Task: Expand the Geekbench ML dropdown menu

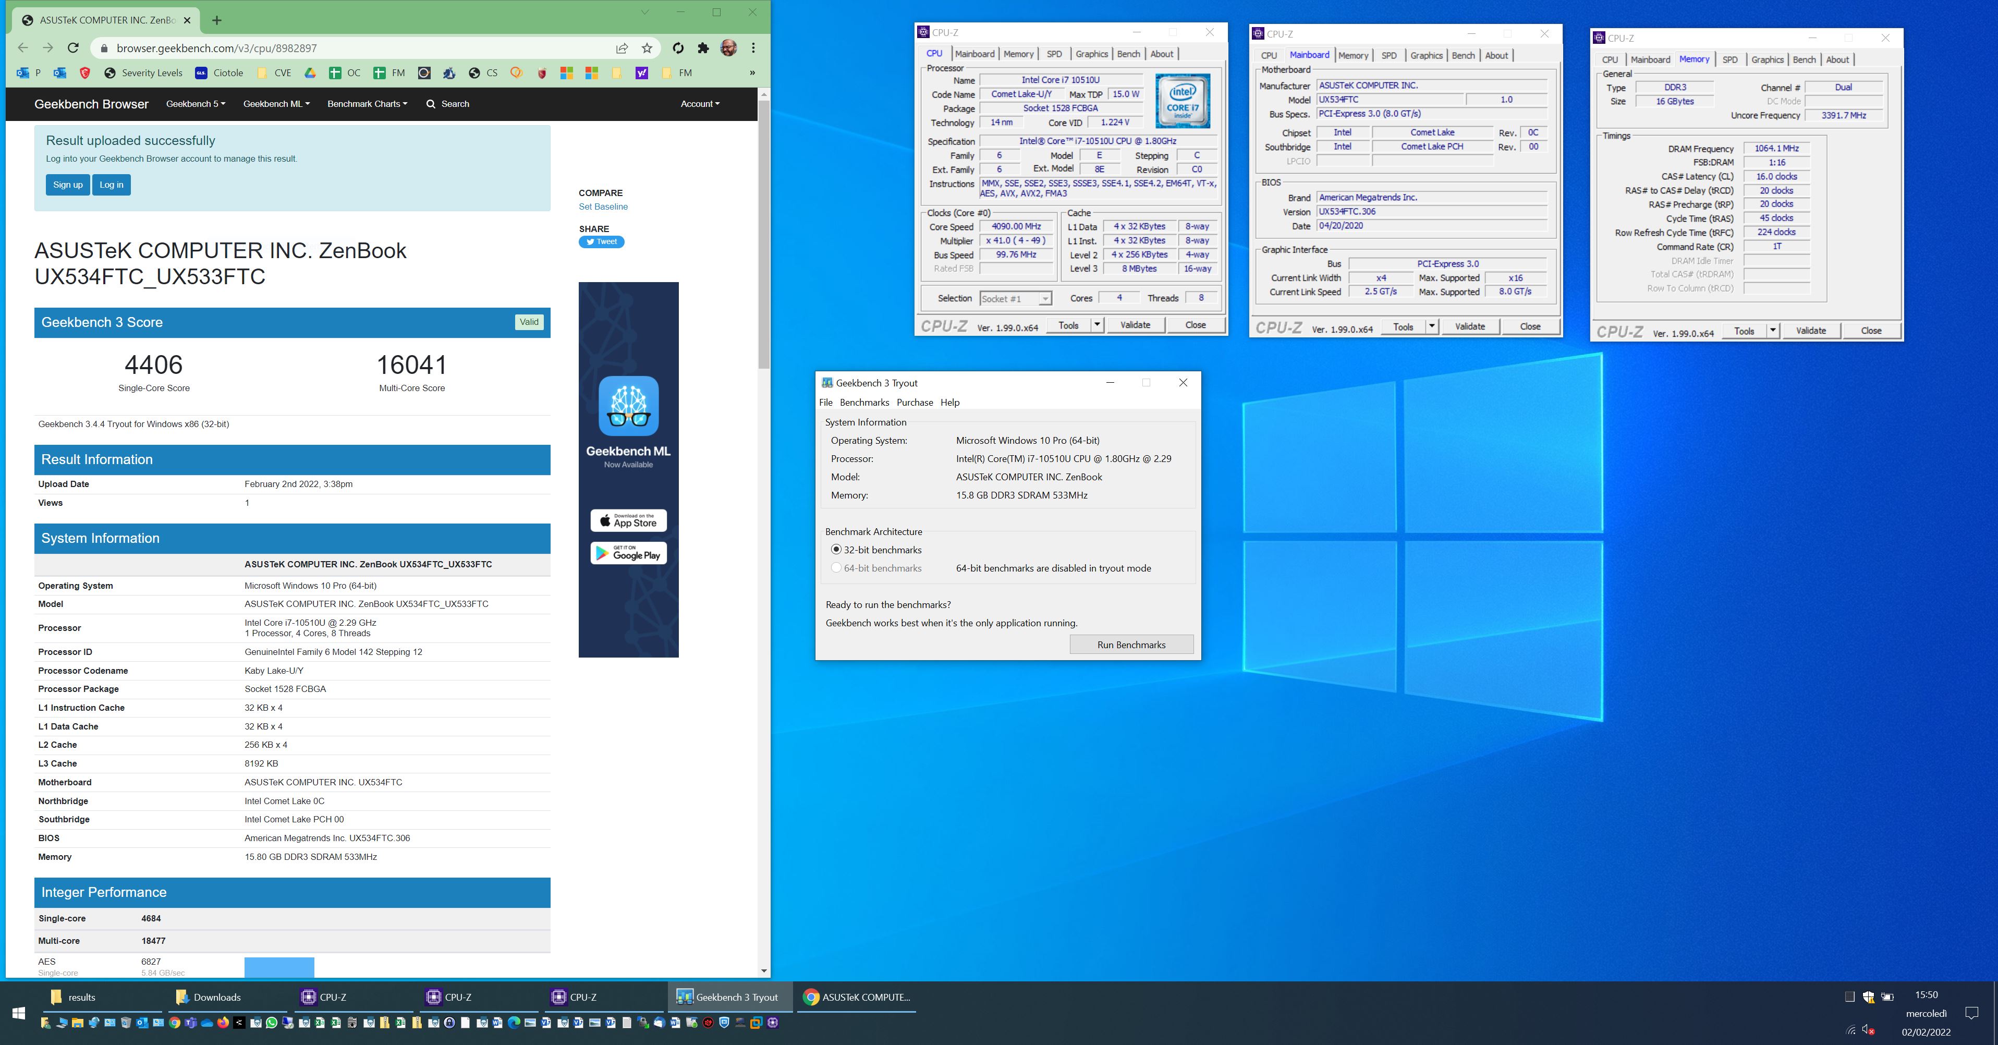Action: [x=276, y=104]
